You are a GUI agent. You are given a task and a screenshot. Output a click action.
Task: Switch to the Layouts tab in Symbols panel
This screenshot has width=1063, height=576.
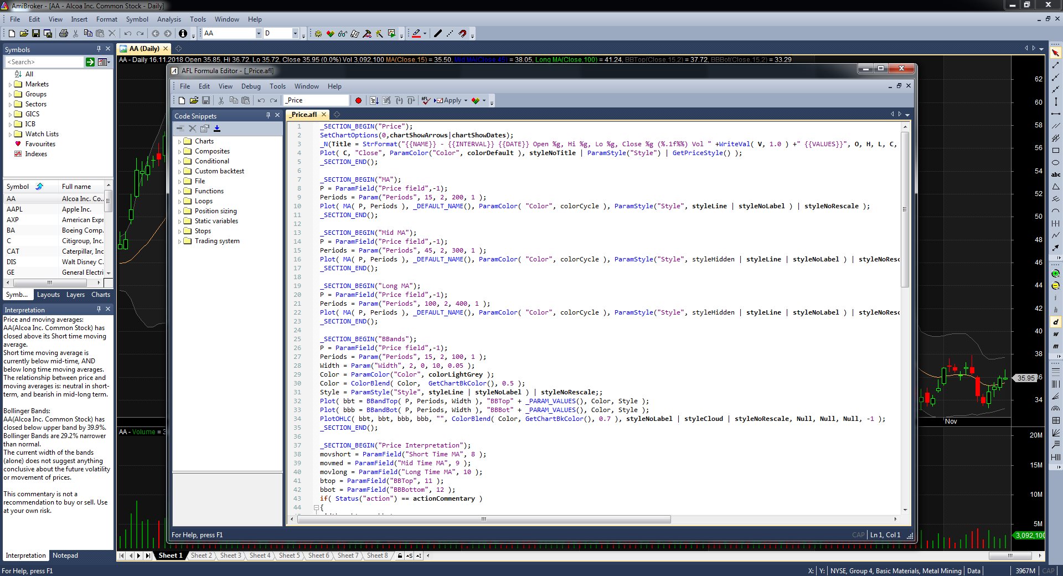coord(48,295)
